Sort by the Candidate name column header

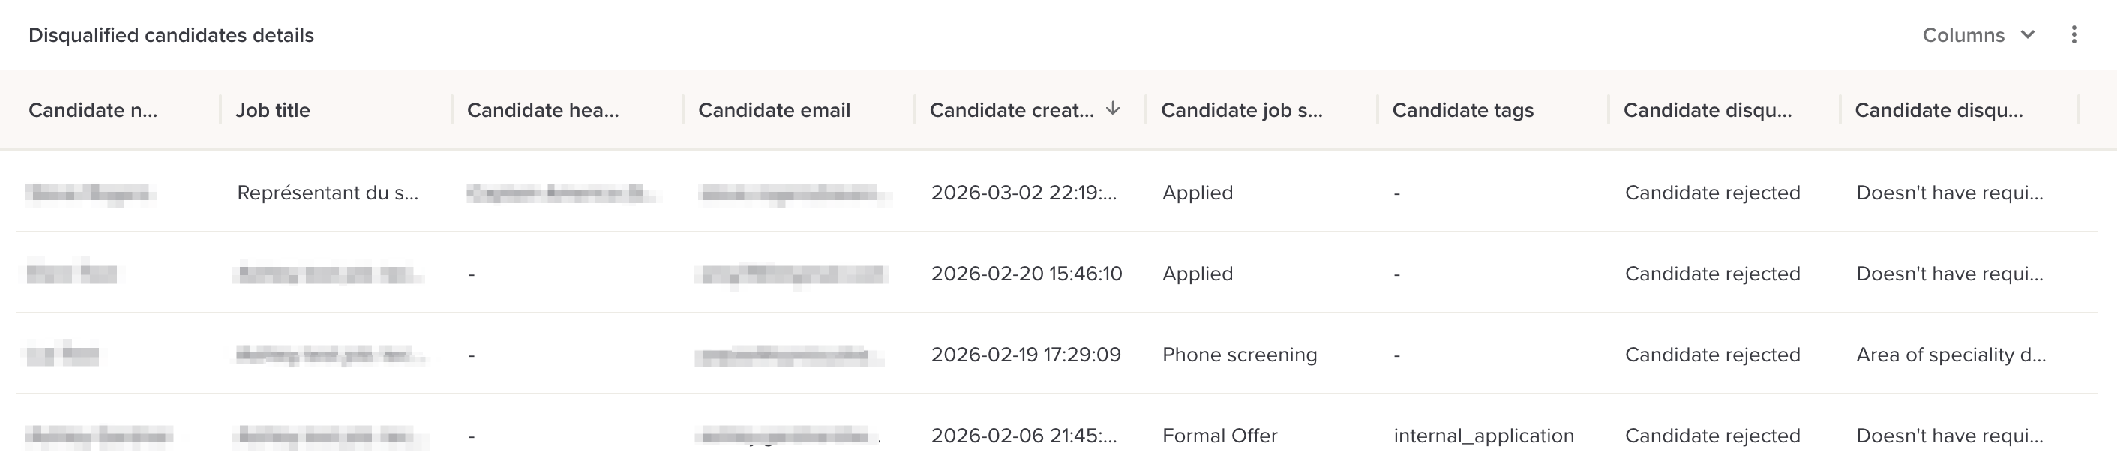tap(93, 110)
